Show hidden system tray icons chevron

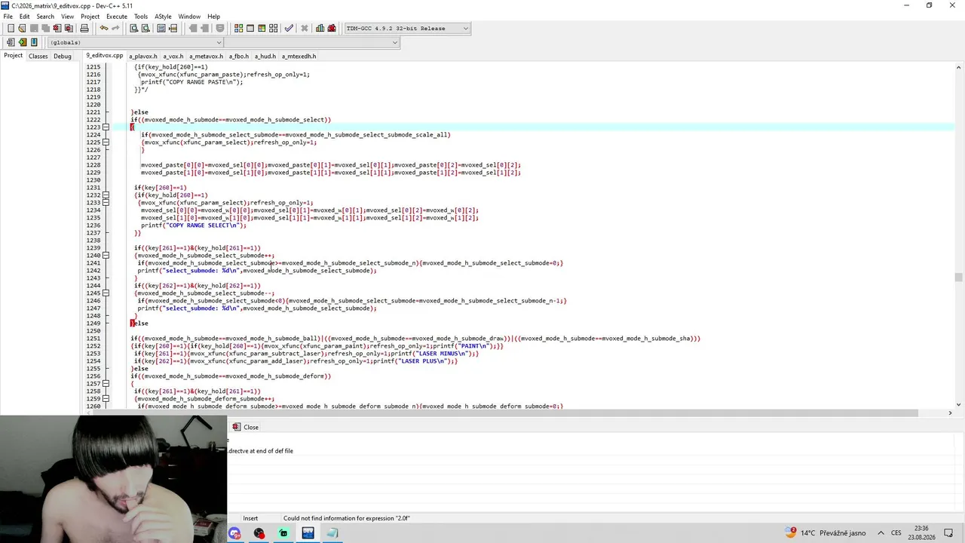[x=879, y=533]
